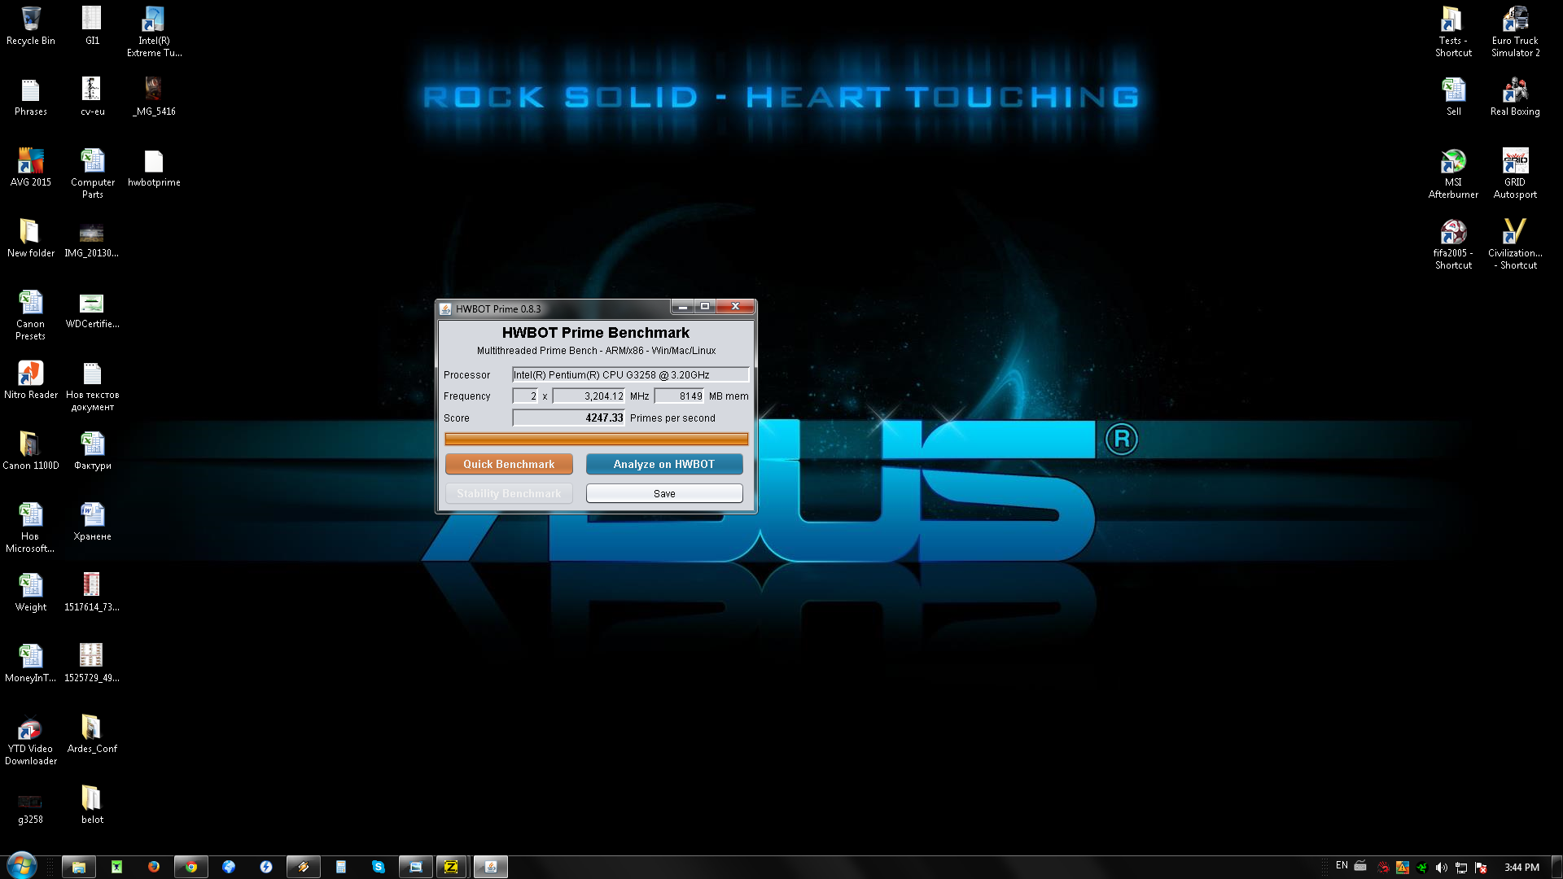Screen dimensions: 1563x879
Task: Launch YTD Video Downloader
Action: coord(31,740)
